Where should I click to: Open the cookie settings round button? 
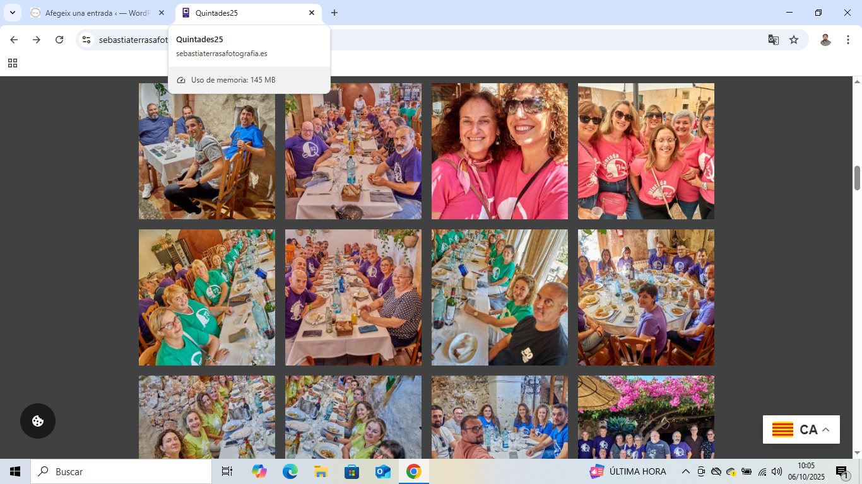(x=38, y=421)
